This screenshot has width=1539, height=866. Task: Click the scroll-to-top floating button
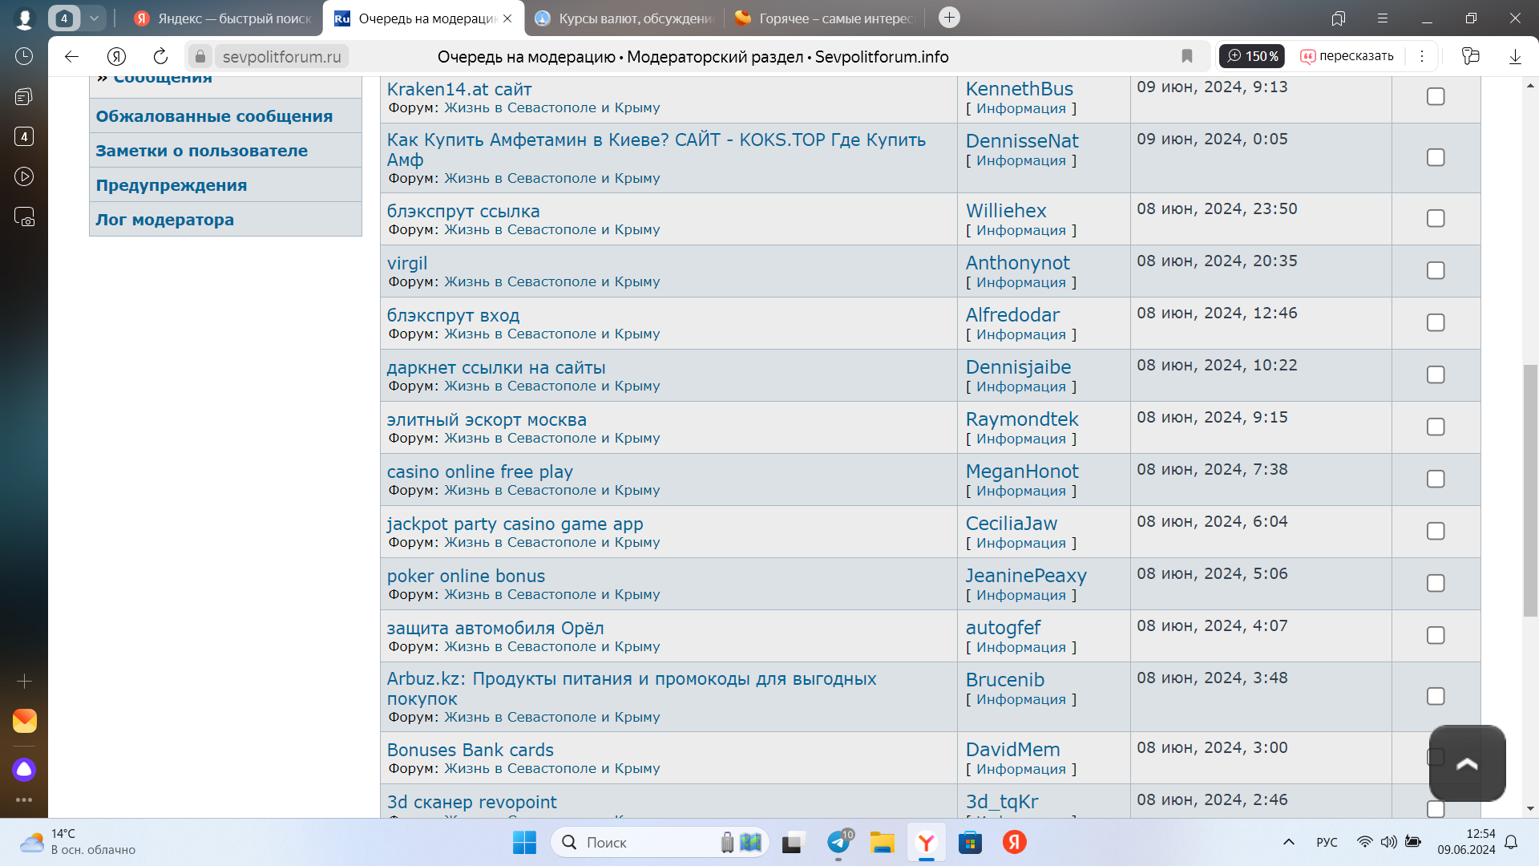click(x=1467, y=763)
